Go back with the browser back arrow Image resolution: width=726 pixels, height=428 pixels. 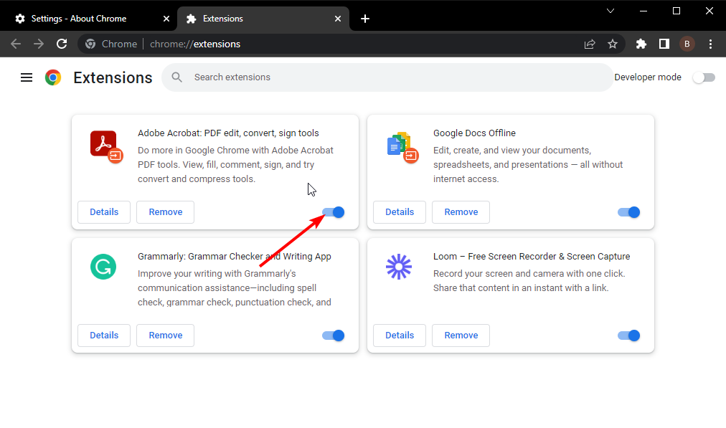16,44
